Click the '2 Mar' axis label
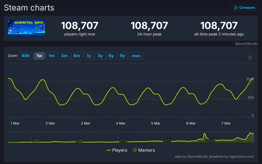Screen dimensions: 262x164 point(50,123)
